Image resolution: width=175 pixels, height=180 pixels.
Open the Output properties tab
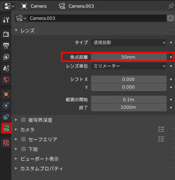coord(6,46)
